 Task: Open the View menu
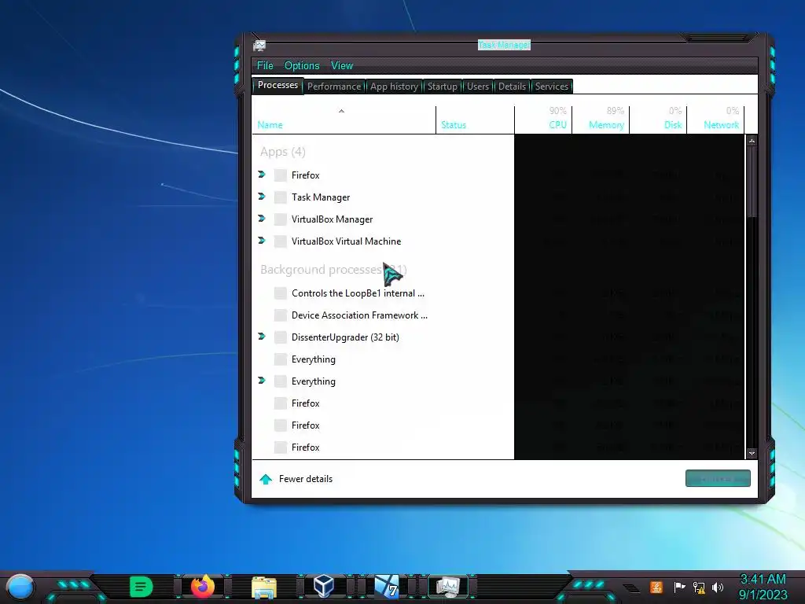342,66
